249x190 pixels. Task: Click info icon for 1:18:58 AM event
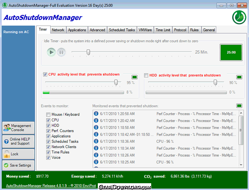click(96, 127)
